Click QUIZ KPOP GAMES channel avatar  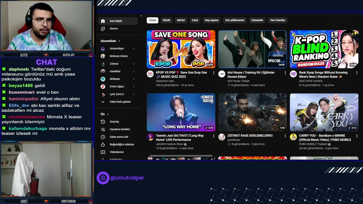tap(293, 74)
